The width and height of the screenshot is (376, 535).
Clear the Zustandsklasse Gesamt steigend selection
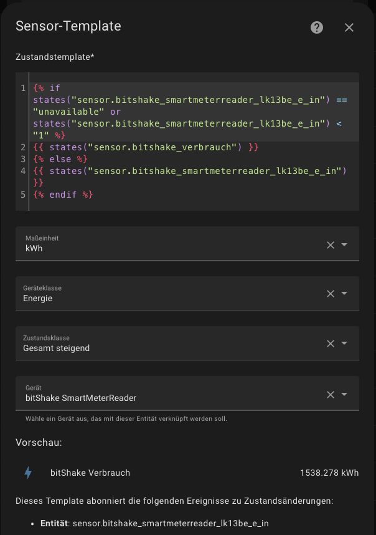331,344
